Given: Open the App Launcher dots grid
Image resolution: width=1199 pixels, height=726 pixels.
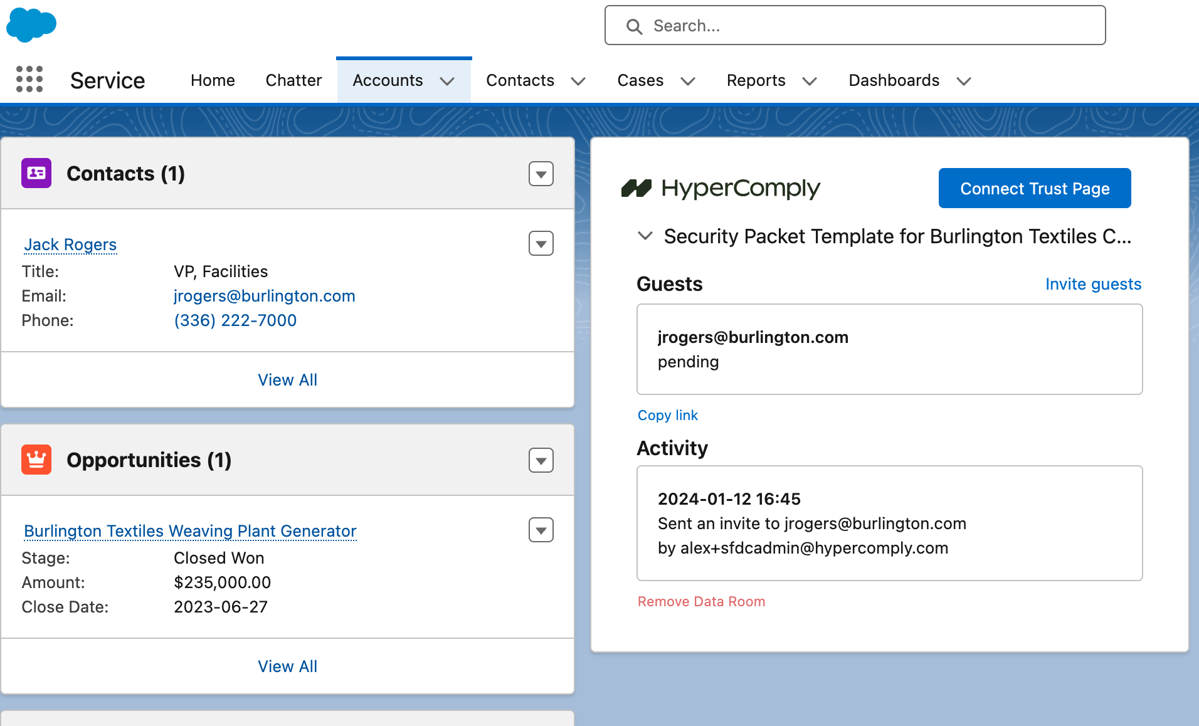Looking at the screenshot, I should 29,80.
